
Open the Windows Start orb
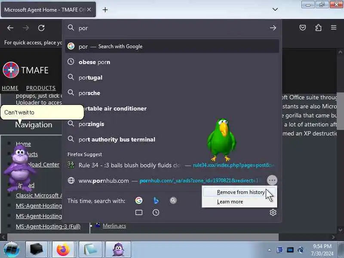(x=12, y=249)
